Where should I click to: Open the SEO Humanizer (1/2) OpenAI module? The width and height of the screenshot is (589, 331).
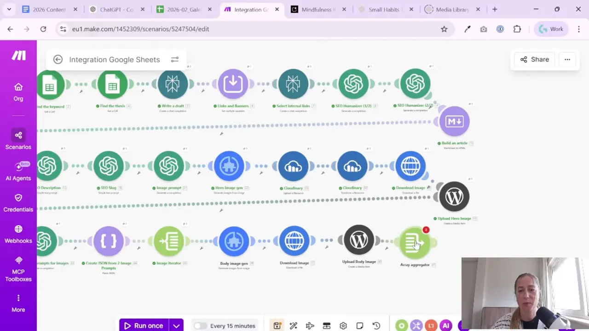353,84
